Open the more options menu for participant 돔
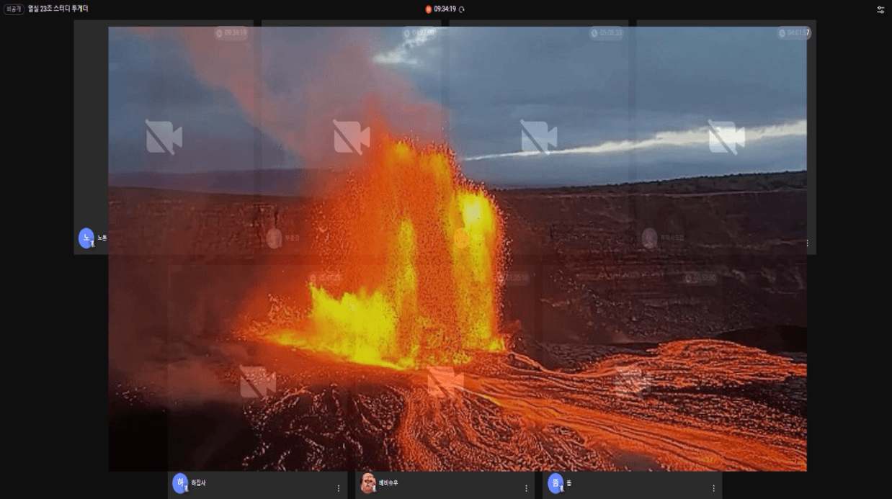Screen dimensions: 892x499 (x=713, y=488)
